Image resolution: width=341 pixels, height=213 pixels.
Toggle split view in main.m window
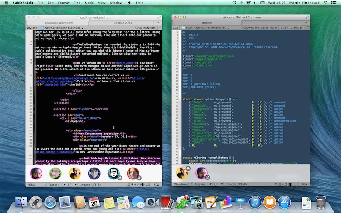308,27
